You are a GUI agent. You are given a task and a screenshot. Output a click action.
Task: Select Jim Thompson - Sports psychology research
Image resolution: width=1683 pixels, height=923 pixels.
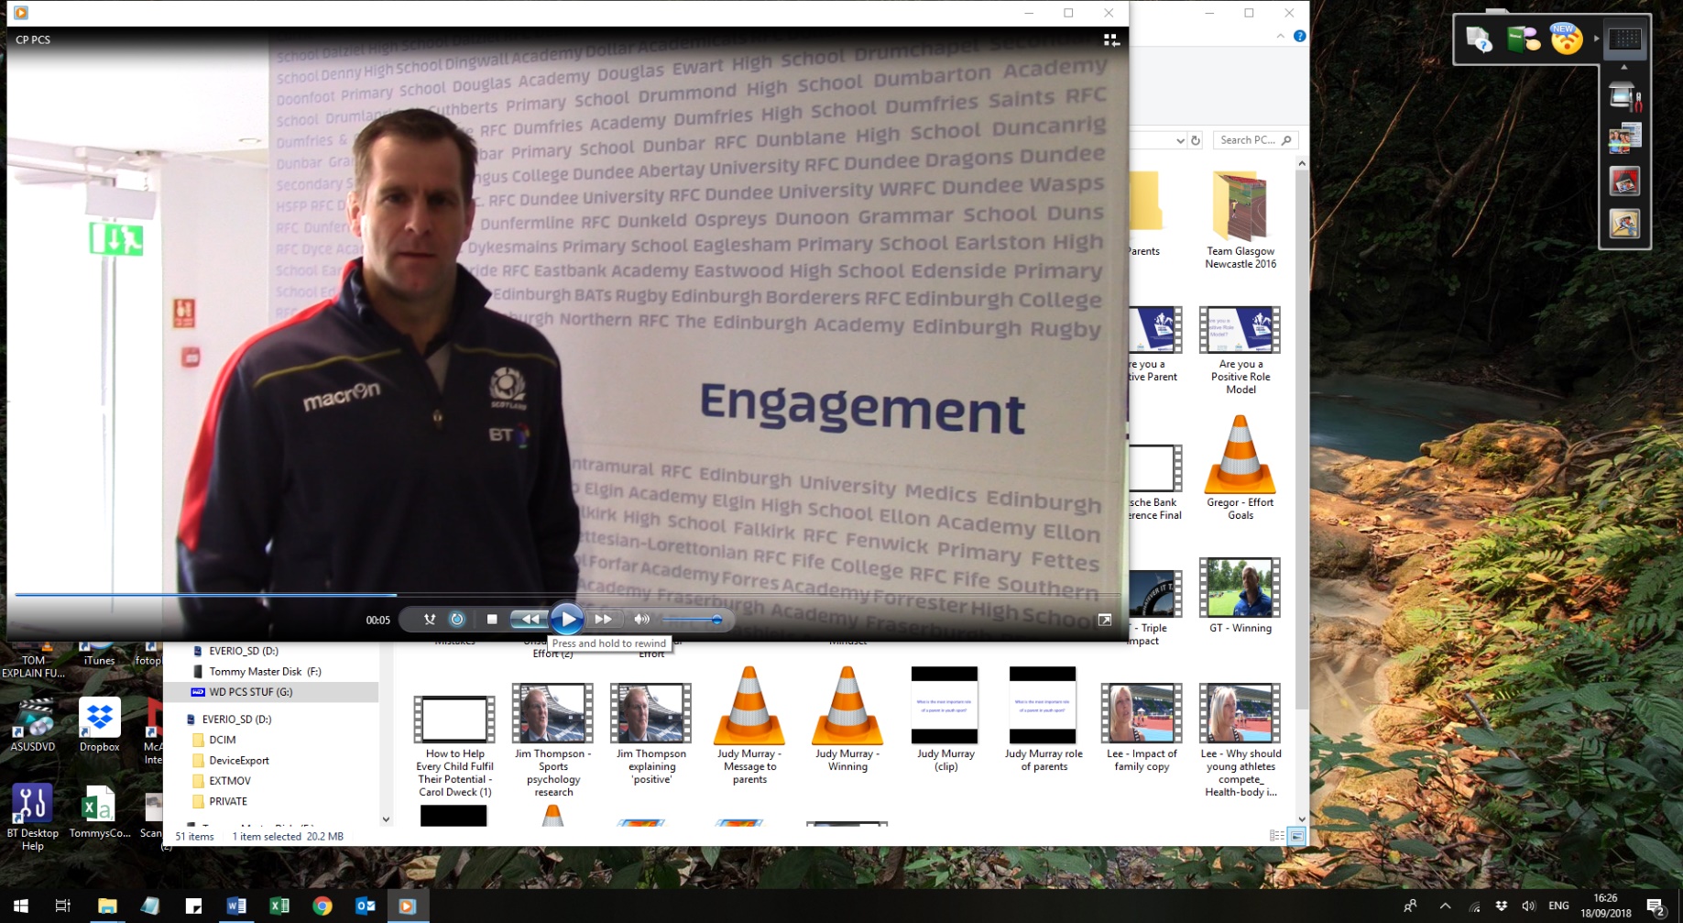pyautogui.click(x=552, y=741)
